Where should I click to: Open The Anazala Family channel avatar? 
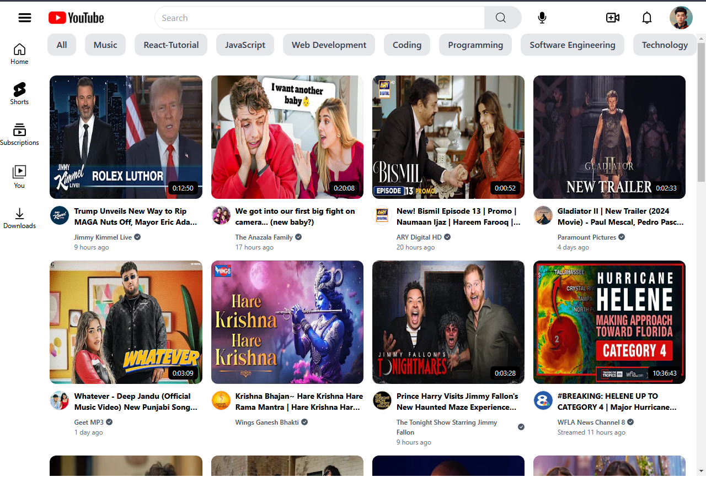[x=221, y=215]
